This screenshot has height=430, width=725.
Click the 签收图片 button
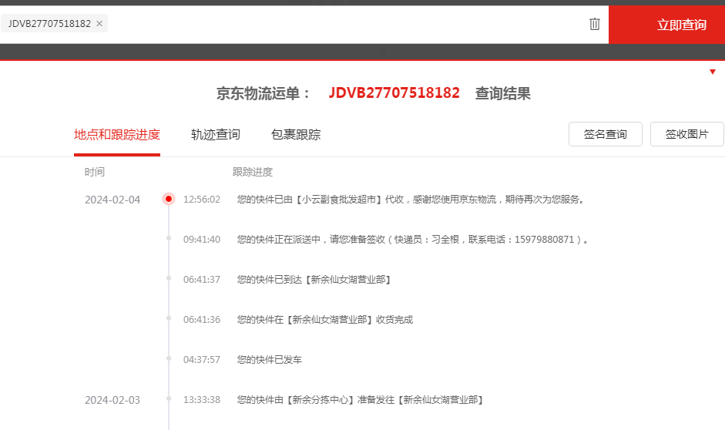(x=687, y=134)
